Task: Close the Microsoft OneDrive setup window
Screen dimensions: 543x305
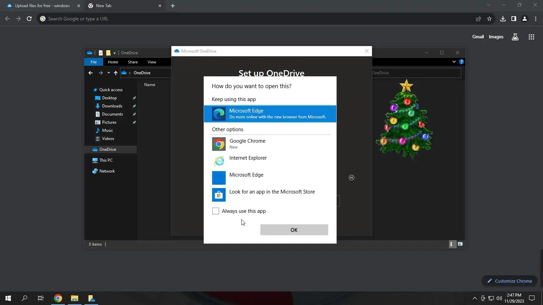Action: (367, 51)
